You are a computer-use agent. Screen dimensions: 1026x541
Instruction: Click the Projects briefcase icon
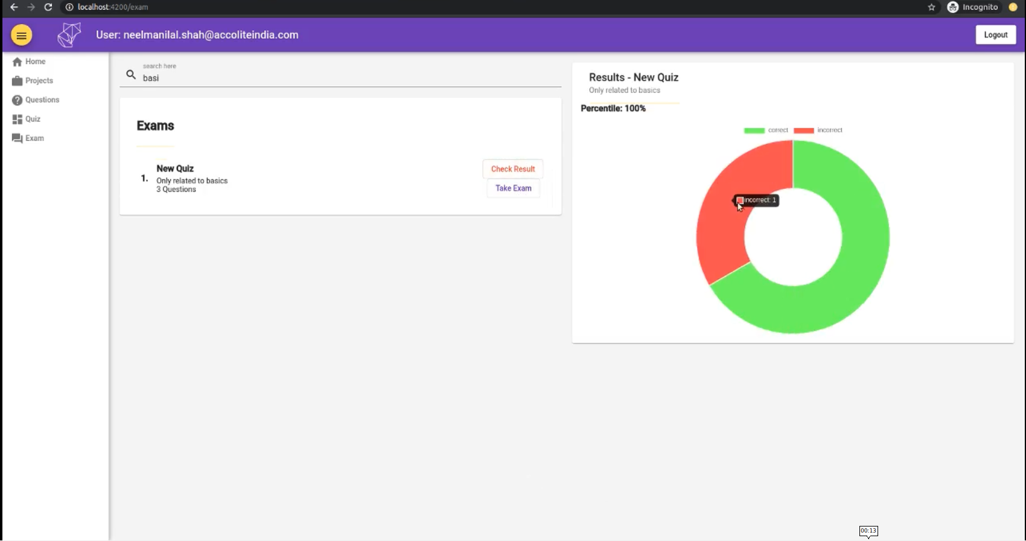[17, 81]
